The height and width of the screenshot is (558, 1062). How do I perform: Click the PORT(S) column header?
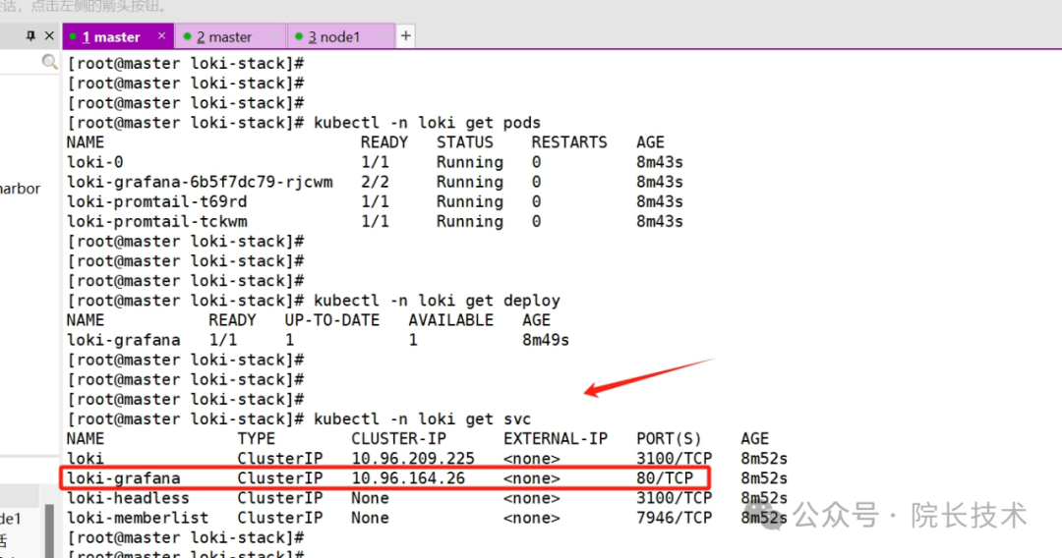point(670,438)
